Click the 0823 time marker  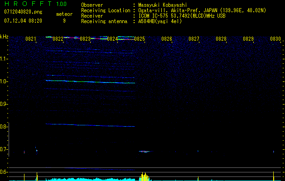pyautogui.click(x=85, y=39)
